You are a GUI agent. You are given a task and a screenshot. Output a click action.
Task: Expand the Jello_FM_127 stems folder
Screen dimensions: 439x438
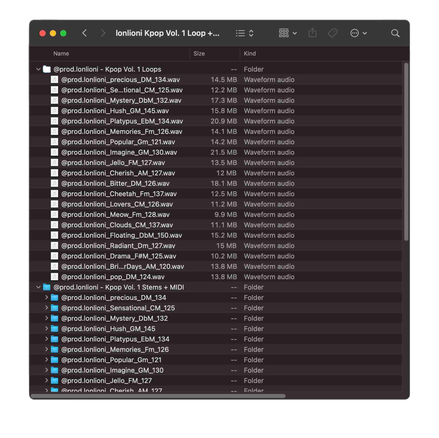[x=46, y=380]
